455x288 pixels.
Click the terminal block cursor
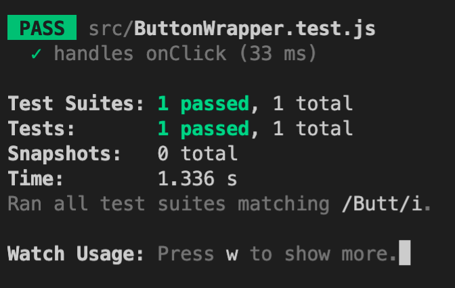[x=404, y=254]
